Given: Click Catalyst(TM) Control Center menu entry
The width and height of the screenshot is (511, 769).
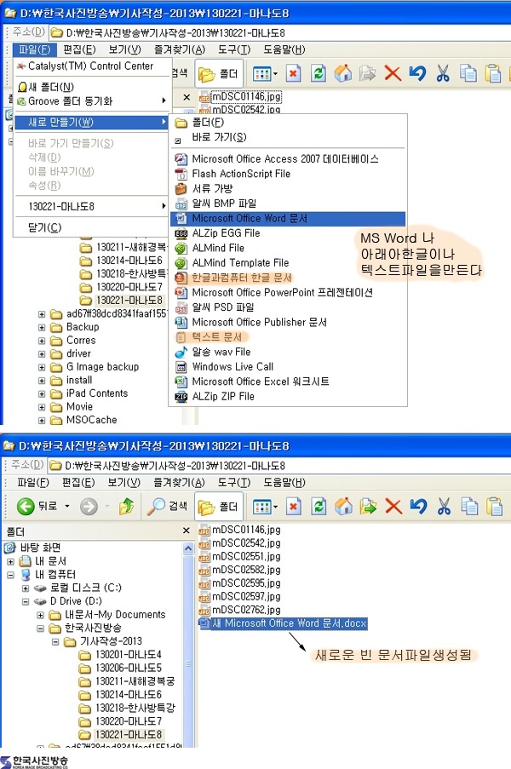Looking at the screenshot, I should click(x=91, y=66).
